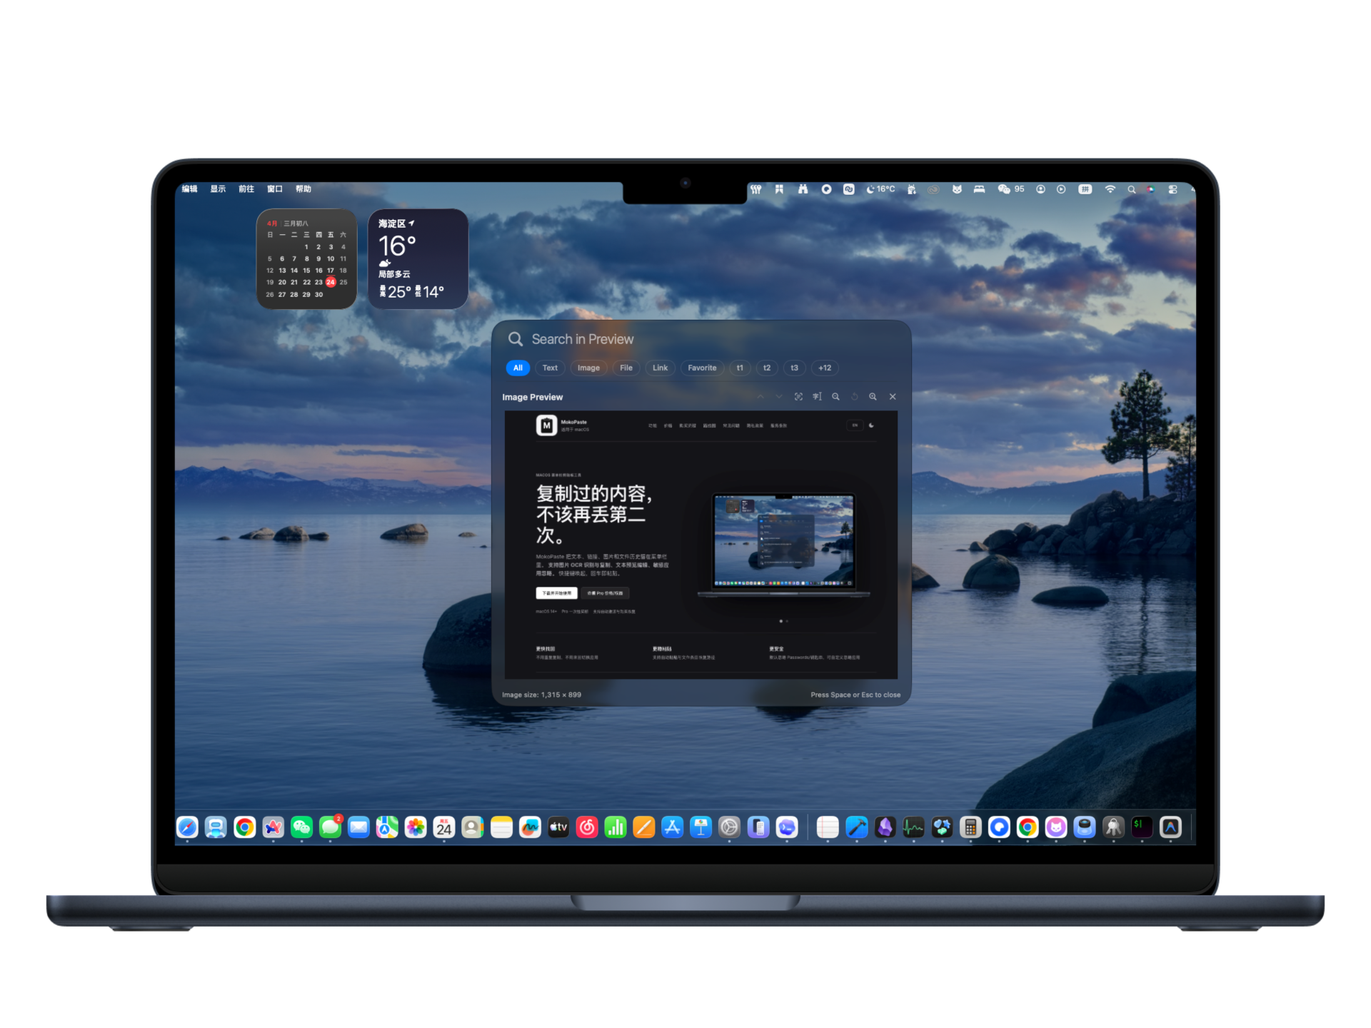Zoom in the image preview

(873, 396)
